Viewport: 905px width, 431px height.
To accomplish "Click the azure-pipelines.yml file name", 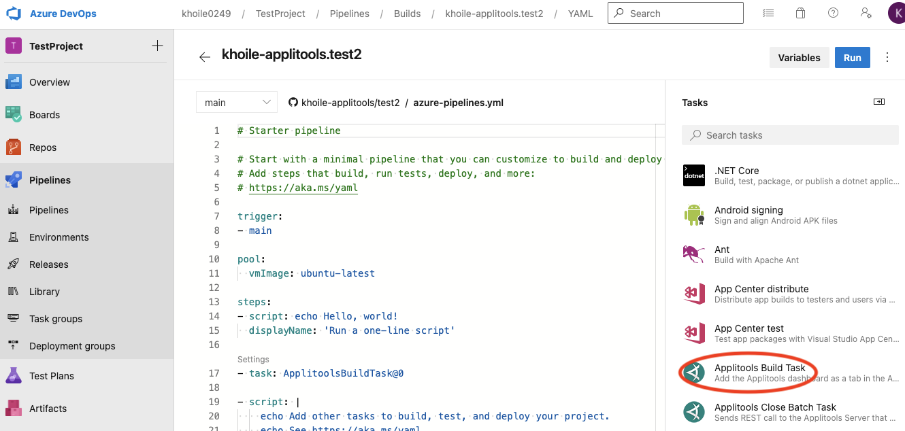I will point(458,103).
